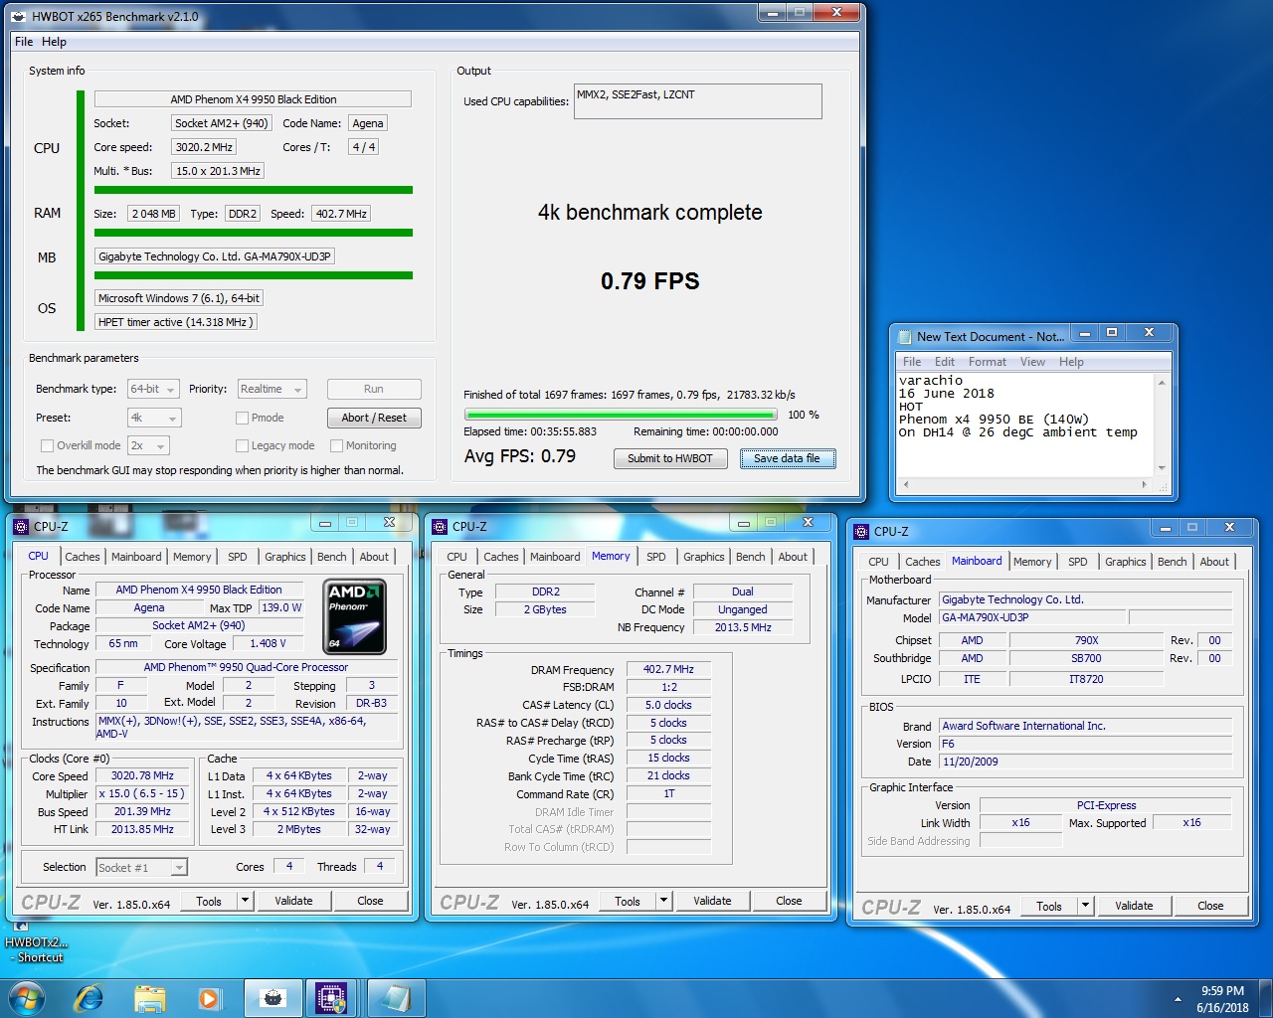The image size is (1273, 1018).
Task: Click Notepad vertical scrollbar up arrow
Action: [x=1161, y=382]
